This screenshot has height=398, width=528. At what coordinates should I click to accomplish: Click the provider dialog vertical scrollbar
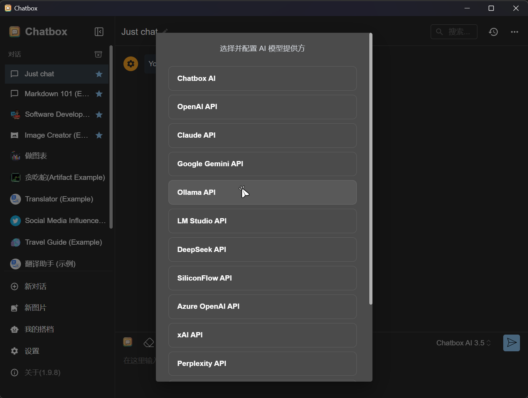371,169
